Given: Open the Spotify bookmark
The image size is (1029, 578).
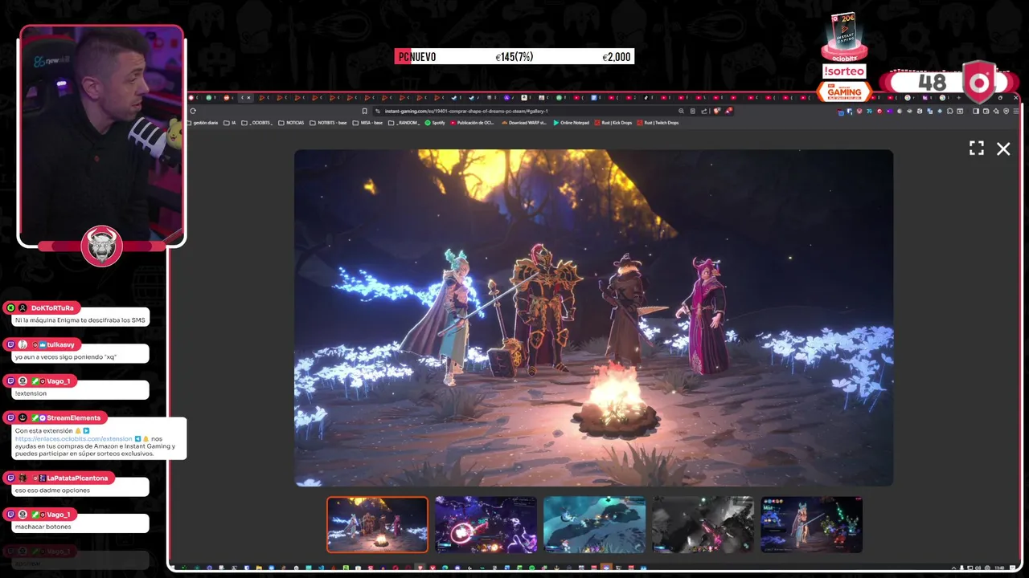Looking at the screenshot, I should [x=435, y=123].
